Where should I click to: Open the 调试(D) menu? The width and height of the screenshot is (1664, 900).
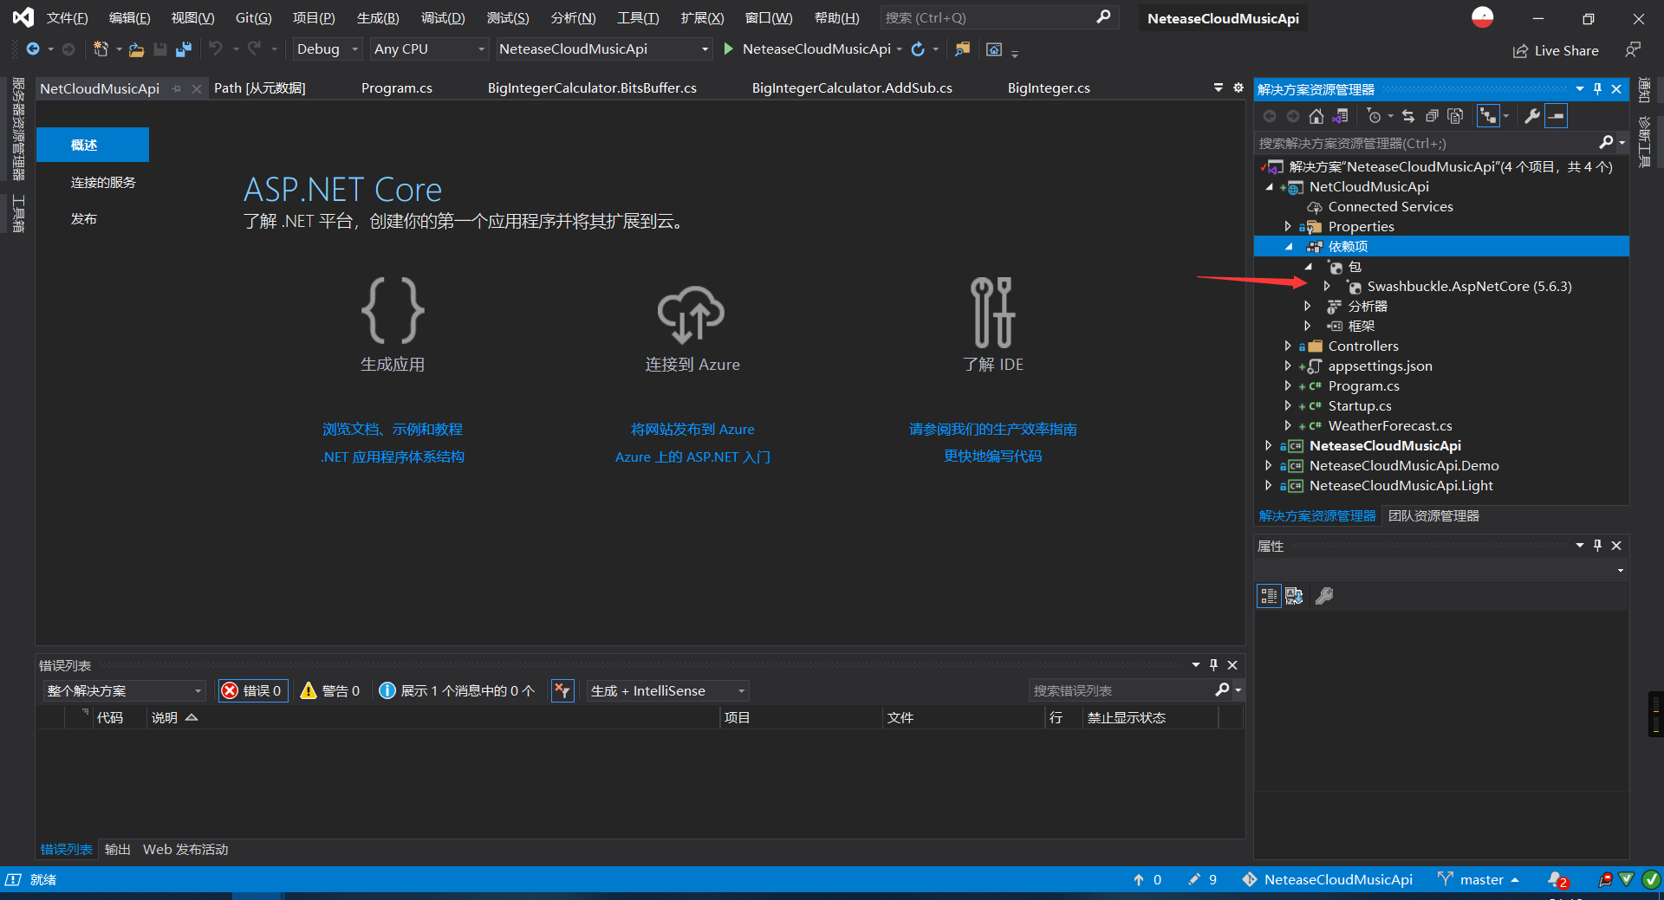[443, 18]
